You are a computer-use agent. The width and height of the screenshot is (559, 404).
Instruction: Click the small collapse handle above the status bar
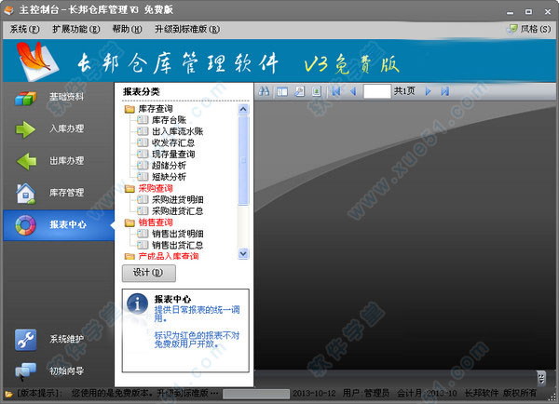tap(541, 378)
